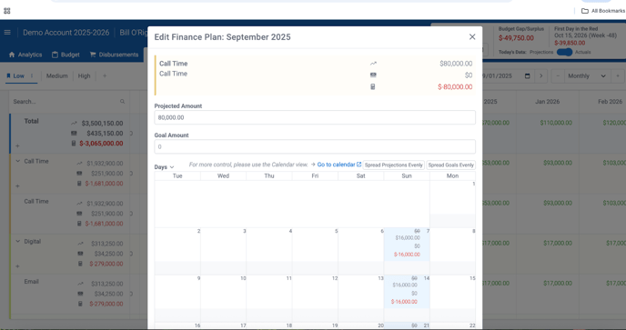Select the Medium scenario tab
Image resolution: width=626 pixels, height=330 pixels.
pos(56,75)
